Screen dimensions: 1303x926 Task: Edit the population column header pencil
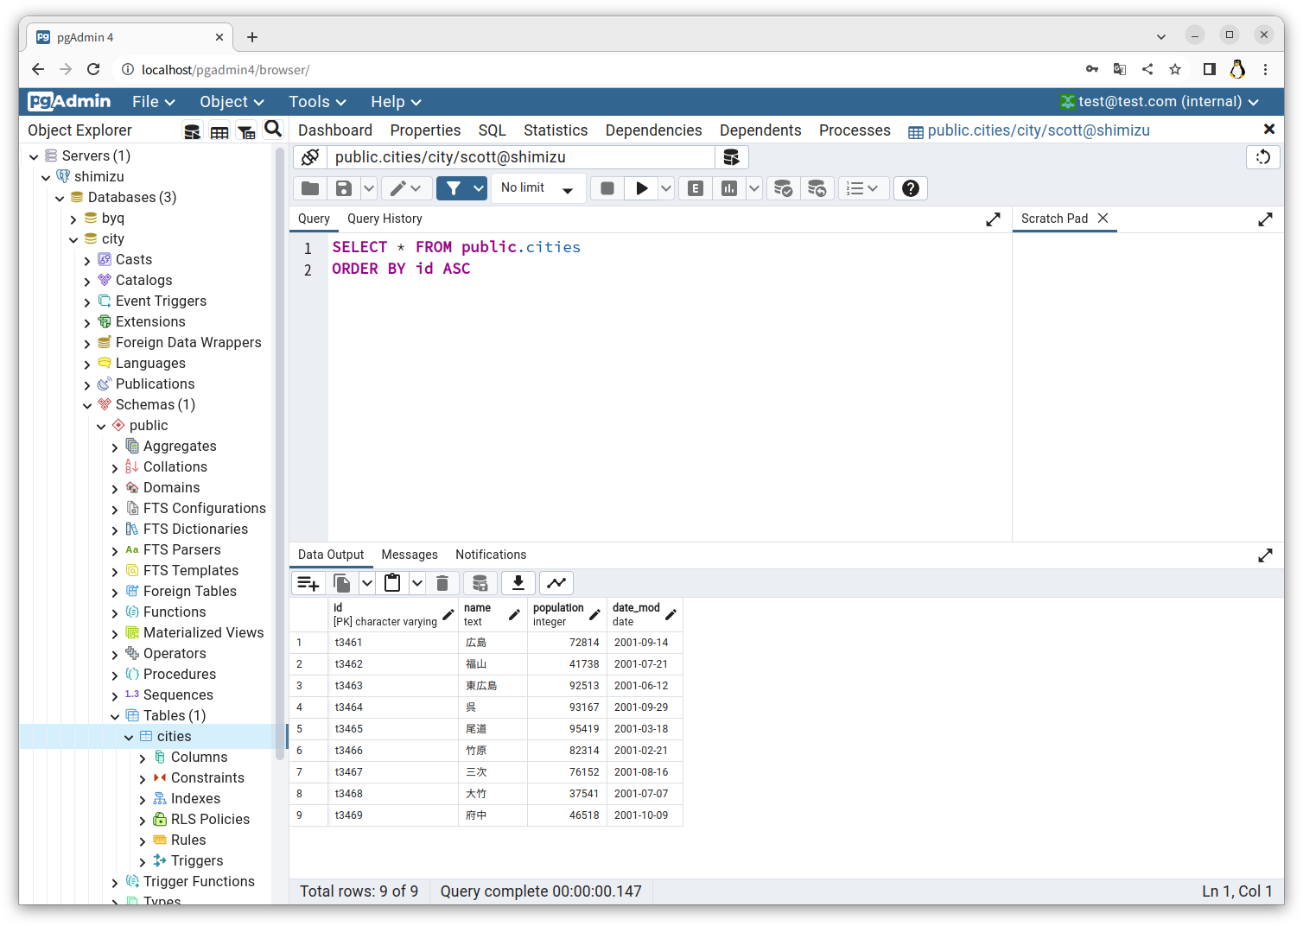tap(595, 612)
